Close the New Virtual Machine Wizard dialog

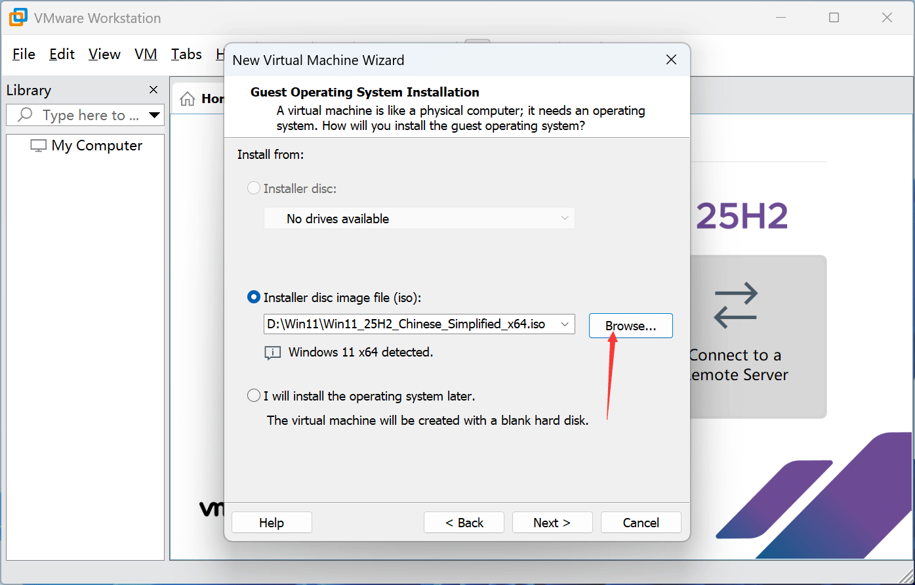671,60
